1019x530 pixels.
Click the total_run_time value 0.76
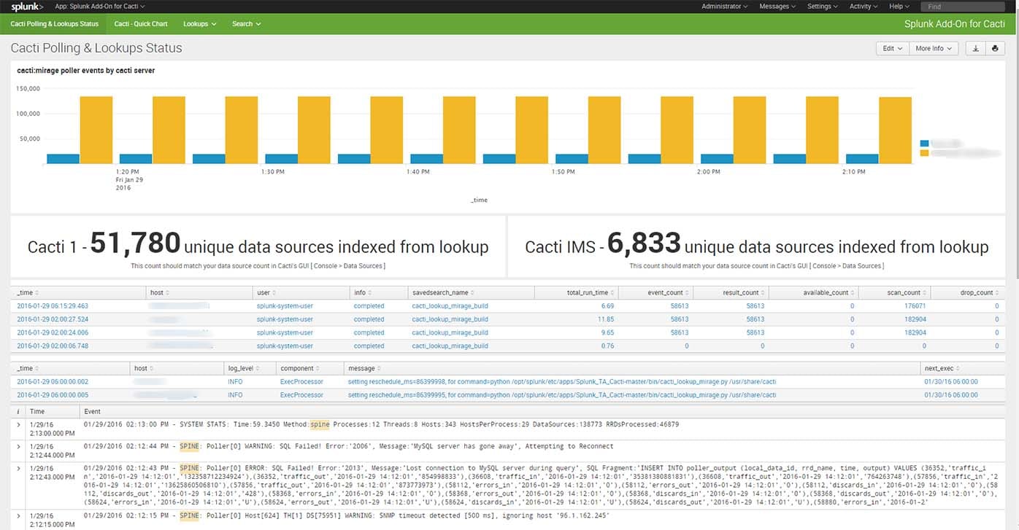click(607, 346)
